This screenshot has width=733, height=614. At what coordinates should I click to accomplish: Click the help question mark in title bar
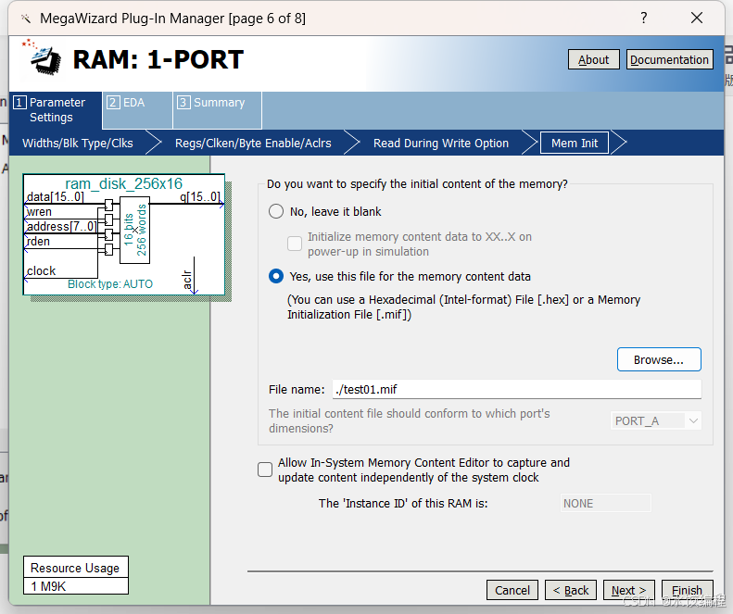tap(644, 18)
